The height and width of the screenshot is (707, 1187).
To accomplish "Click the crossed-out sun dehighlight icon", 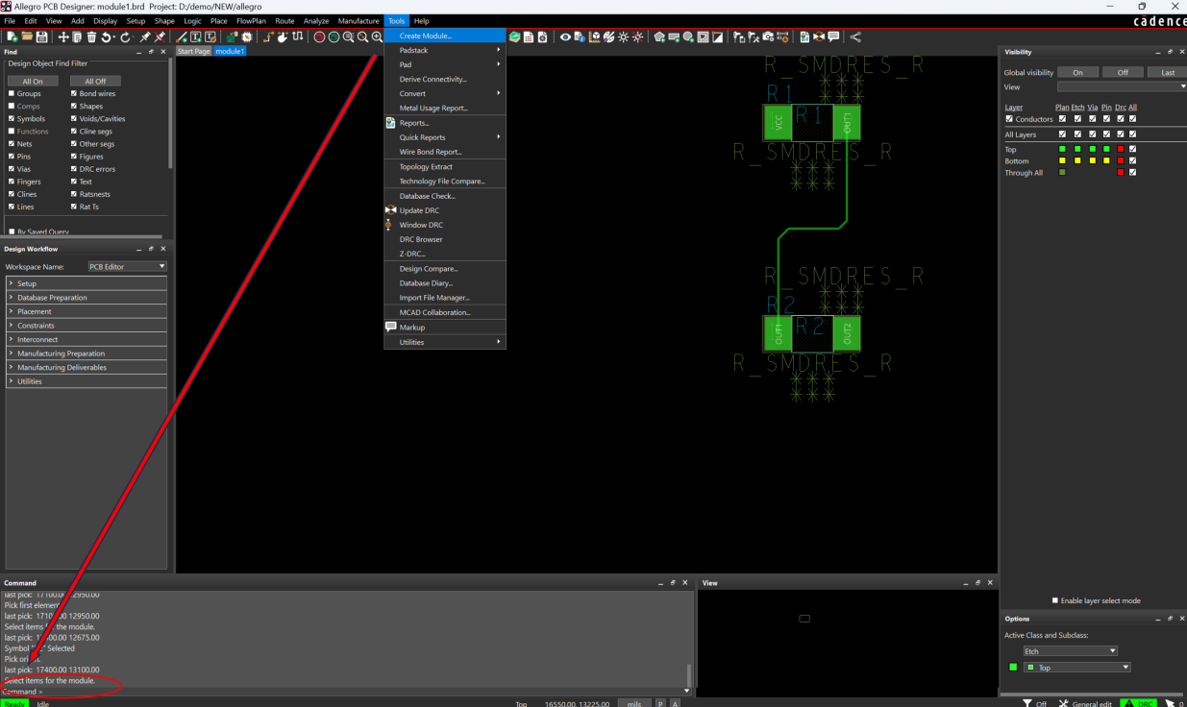I will [x=637, y=37].
